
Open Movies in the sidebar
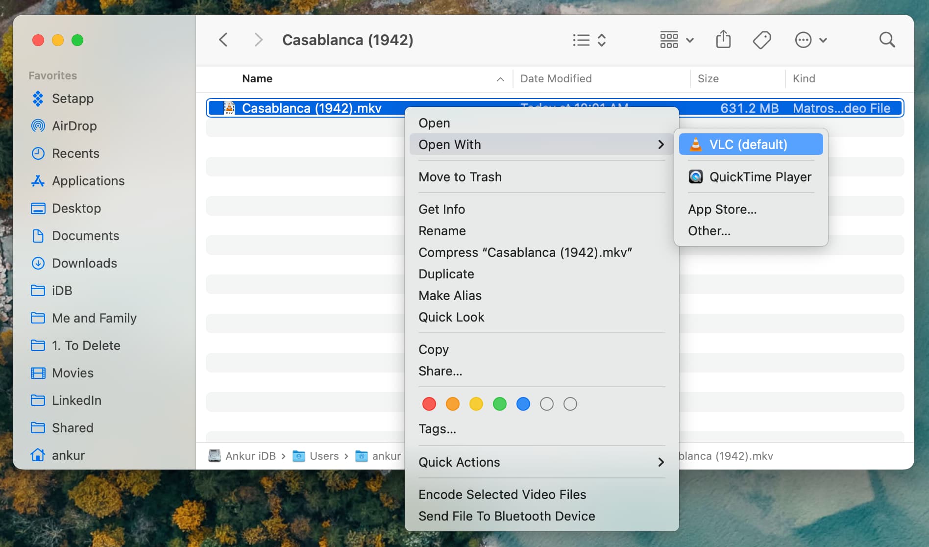[62, 373]
